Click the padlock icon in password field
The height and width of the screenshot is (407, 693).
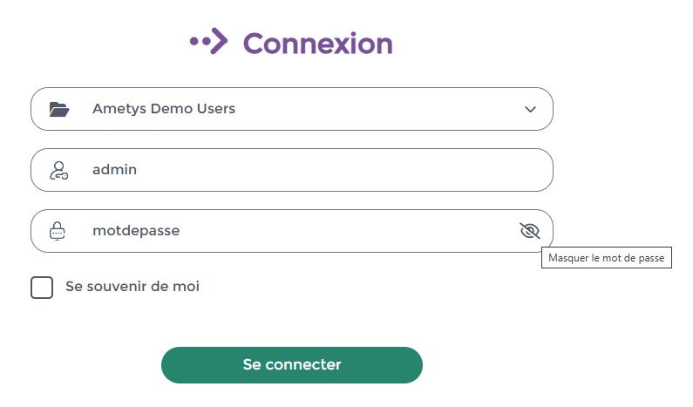coord(57,231)
